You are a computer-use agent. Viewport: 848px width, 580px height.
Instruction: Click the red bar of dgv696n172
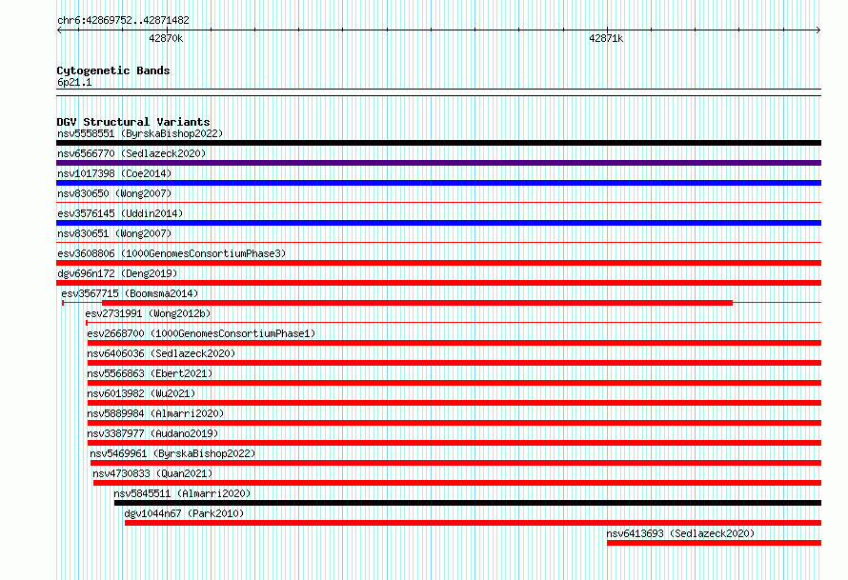438,283
